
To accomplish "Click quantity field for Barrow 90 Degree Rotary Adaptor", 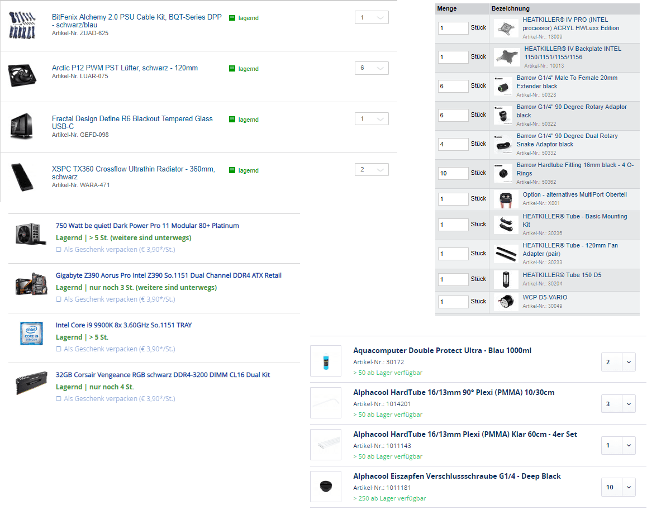I will pyautogui.click(x=453, y=115).
